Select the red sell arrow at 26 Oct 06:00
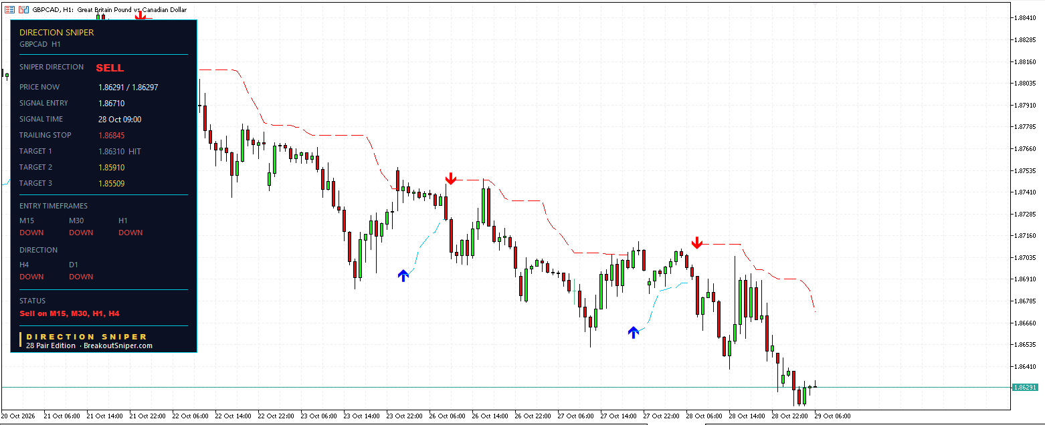The width and height of the screenshot is (1045, 425). [x=451, y=178]
